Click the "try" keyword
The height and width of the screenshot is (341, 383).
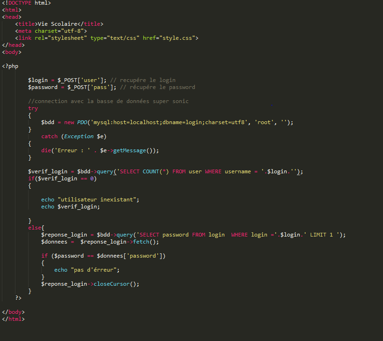point(33,108)
